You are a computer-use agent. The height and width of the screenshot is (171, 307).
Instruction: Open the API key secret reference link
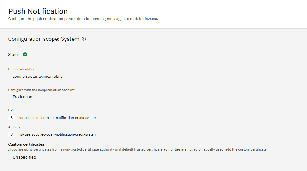tap(57, 134)
